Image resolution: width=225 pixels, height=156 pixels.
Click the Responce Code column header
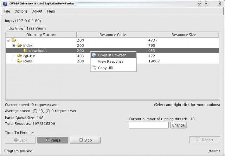tap(112, 35)
